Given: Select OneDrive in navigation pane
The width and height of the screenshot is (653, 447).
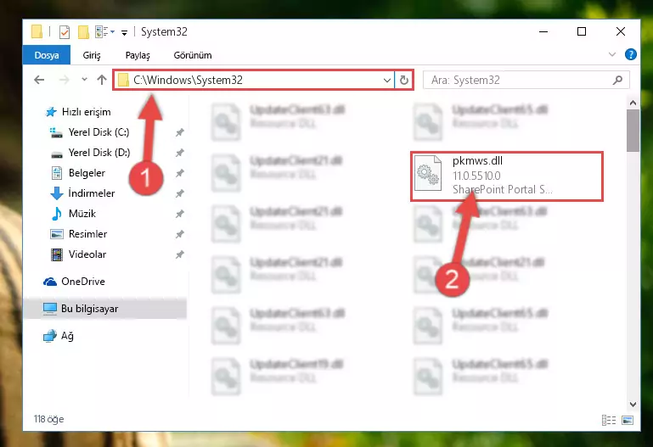Looking at the screenshot, I should [74, 282].
